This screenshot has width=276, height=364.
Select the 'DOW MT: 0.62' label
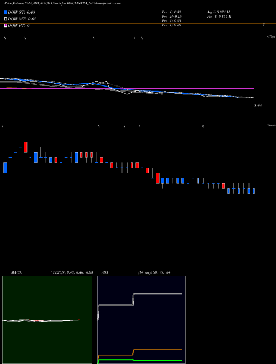(22, 19)
